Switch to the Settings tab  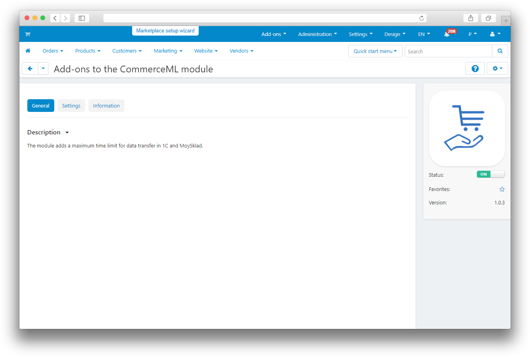click(x=71, y=106)
